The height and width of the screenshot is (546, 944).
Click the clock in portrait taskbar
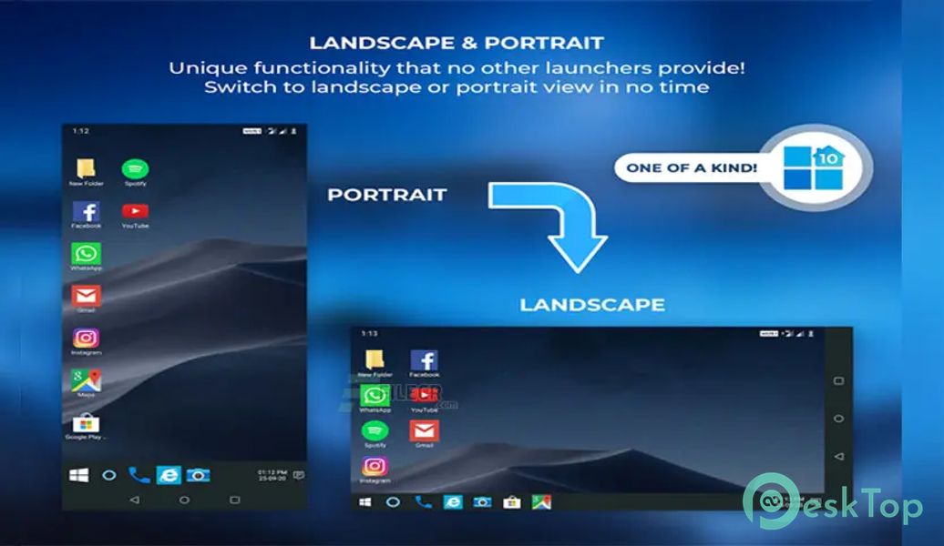[272, 475]
